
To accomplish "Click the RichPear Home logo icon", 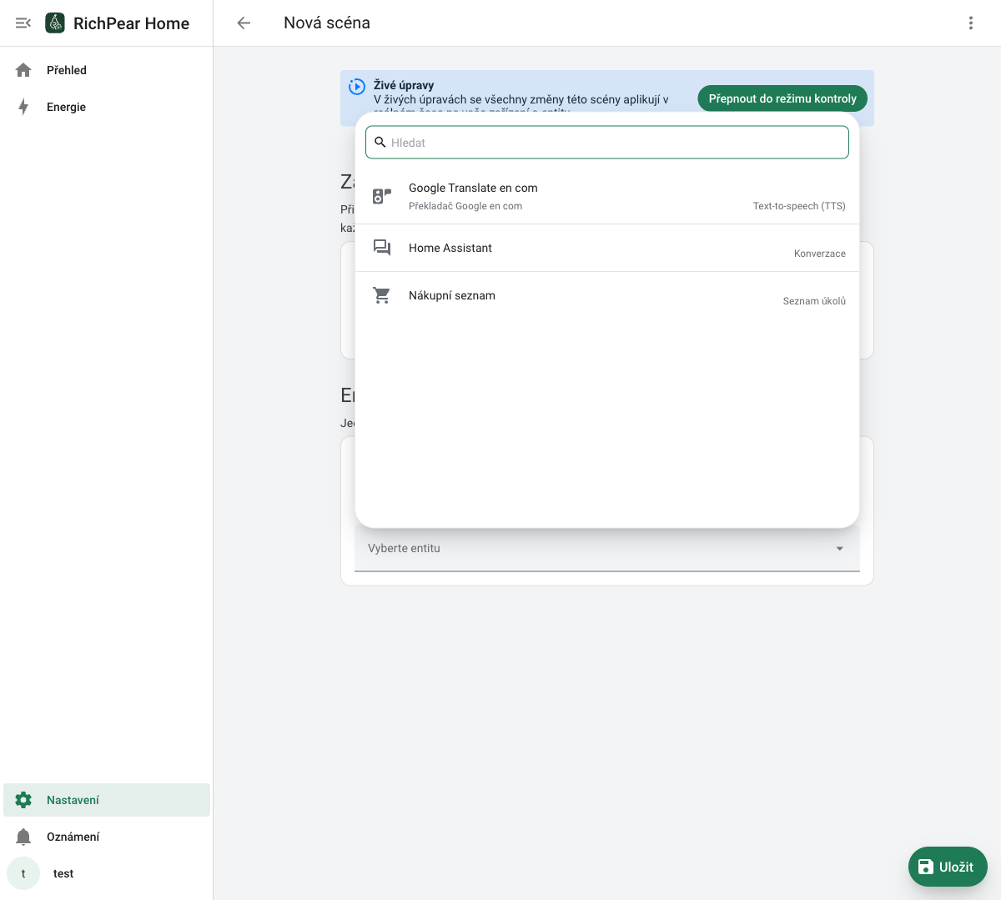I will click(x=55, y=23).
